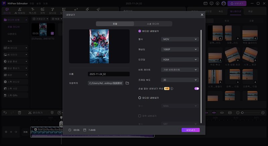Open the MOV format dropdown

coord(180,39)
